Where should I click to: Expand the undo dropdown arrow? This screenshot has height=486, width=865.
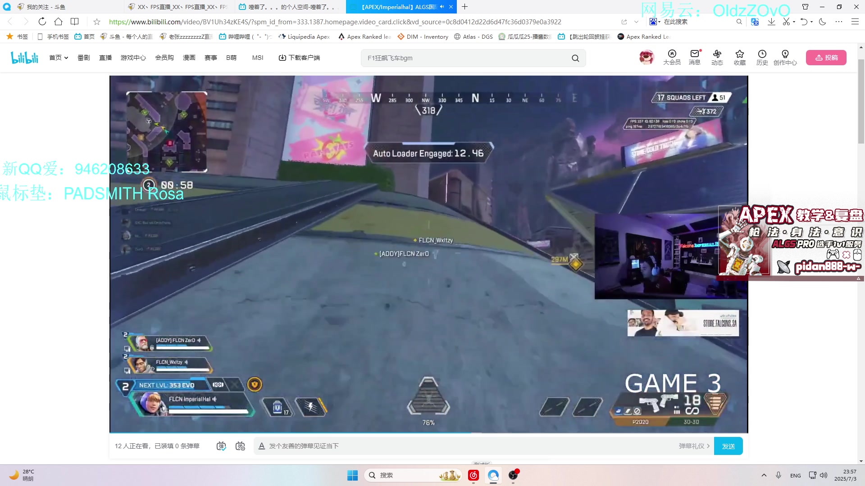tap(811, 22)
